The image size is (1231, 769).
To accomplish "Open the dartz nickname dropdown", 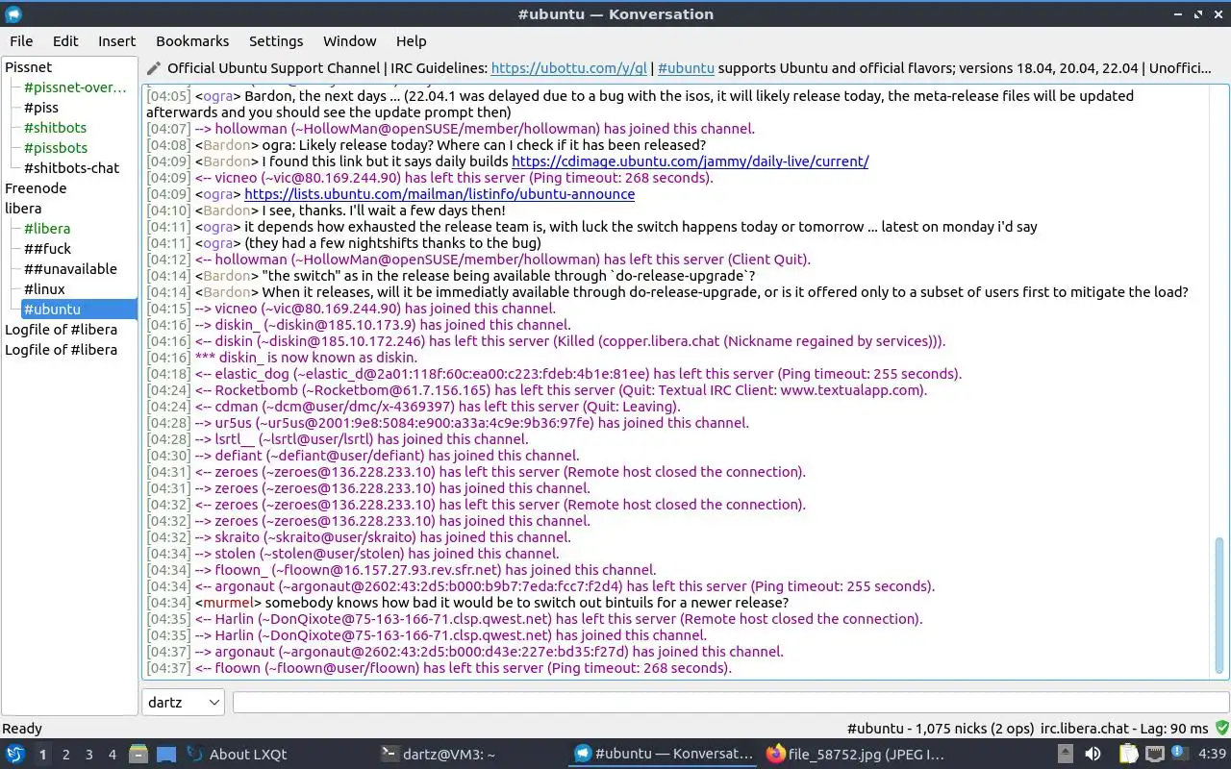I will tap(183, 702).
